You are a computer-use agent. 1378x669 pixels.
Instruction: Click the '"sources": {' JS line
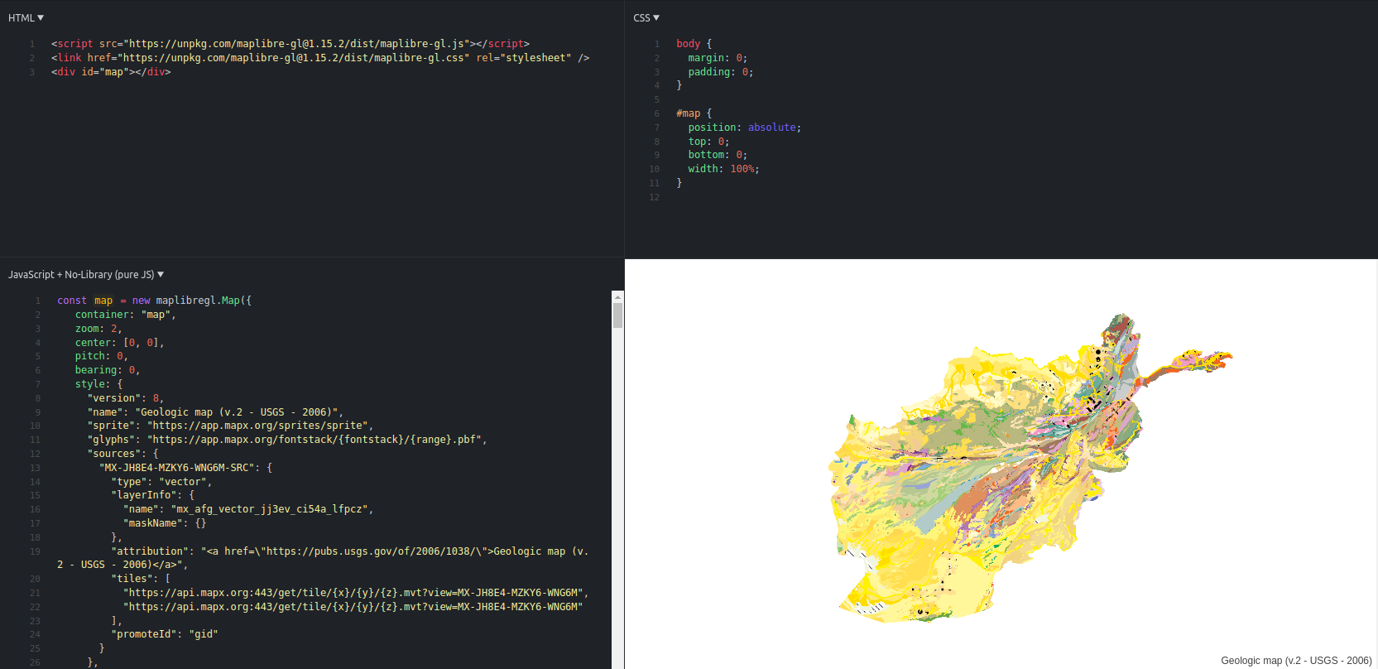pyautogui.click(x=122, y=454)
